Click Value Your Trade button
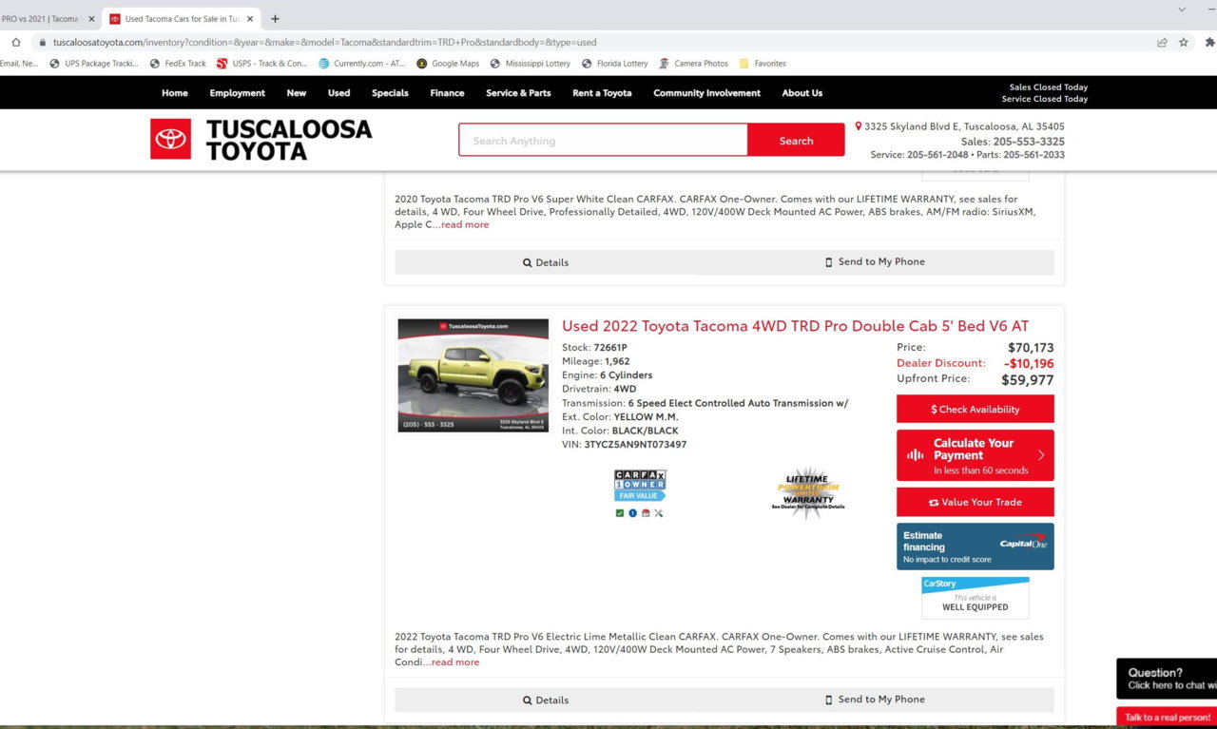Image resolution: width=1217 pixels, height=729 pixels. pos(976,502)
